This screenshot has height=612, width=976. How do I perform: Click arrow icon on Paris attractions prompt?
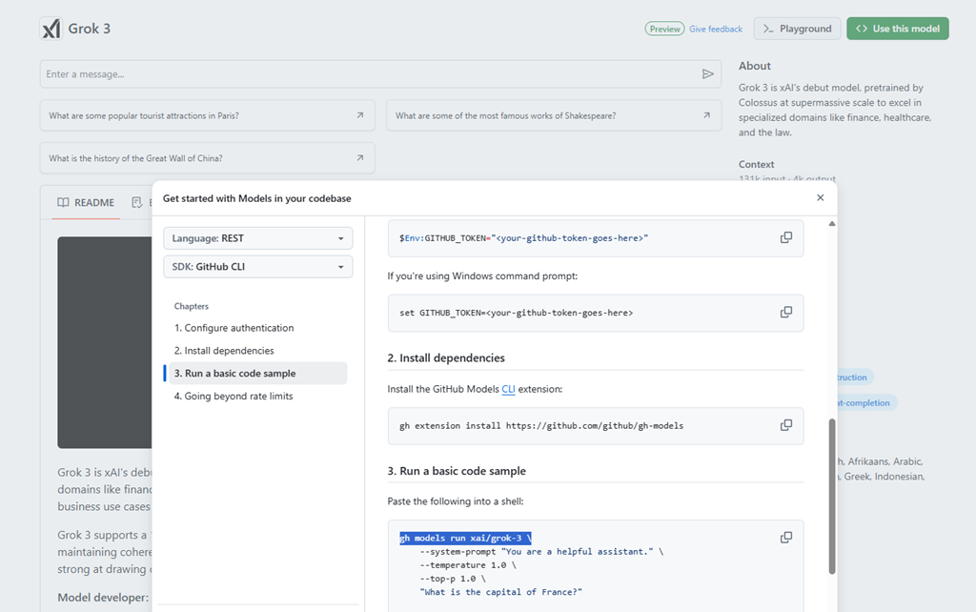[x=359, y=115]
